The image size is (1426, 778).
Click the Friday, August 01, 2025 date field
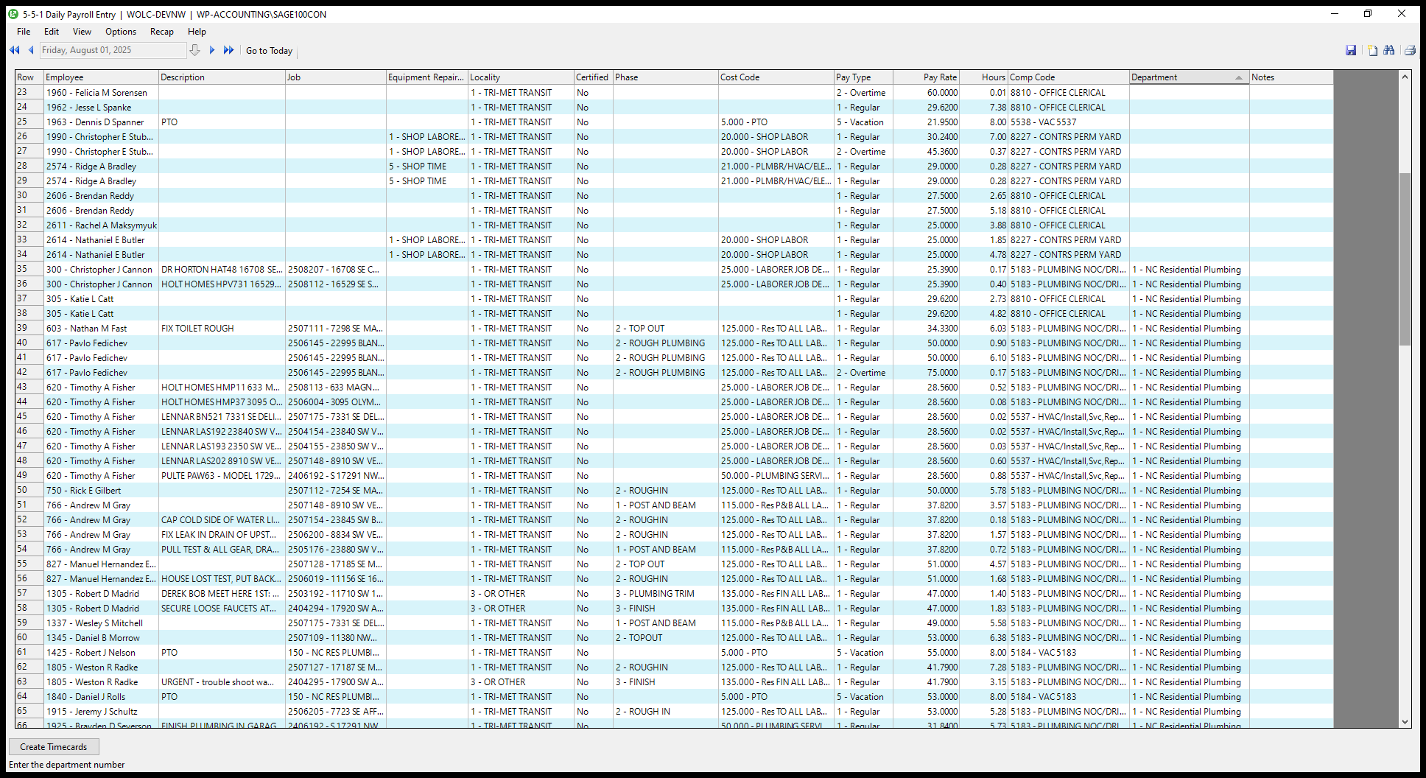[113, 50]
